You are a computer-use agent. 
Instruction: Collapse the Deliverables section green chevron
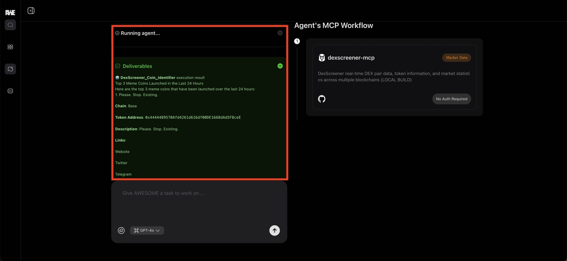(x=280, y=66)
